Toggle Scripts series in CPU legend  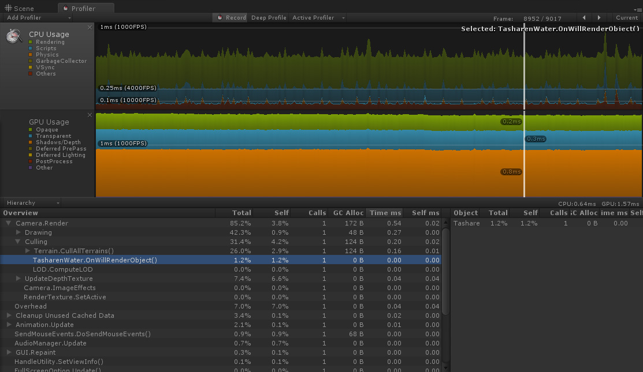coord(31,48)
